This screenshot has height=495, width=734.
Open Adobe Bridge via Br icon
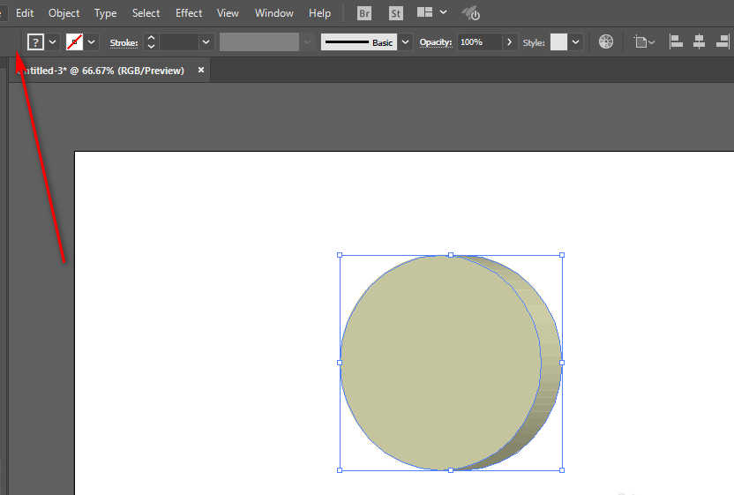[364, 13]
